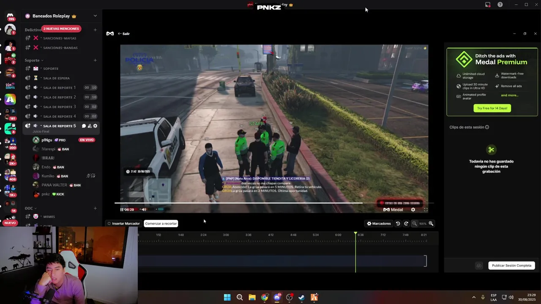541x304 pixels.
Task: Click Comenzar a recortar button
Action: click(161, 223)
